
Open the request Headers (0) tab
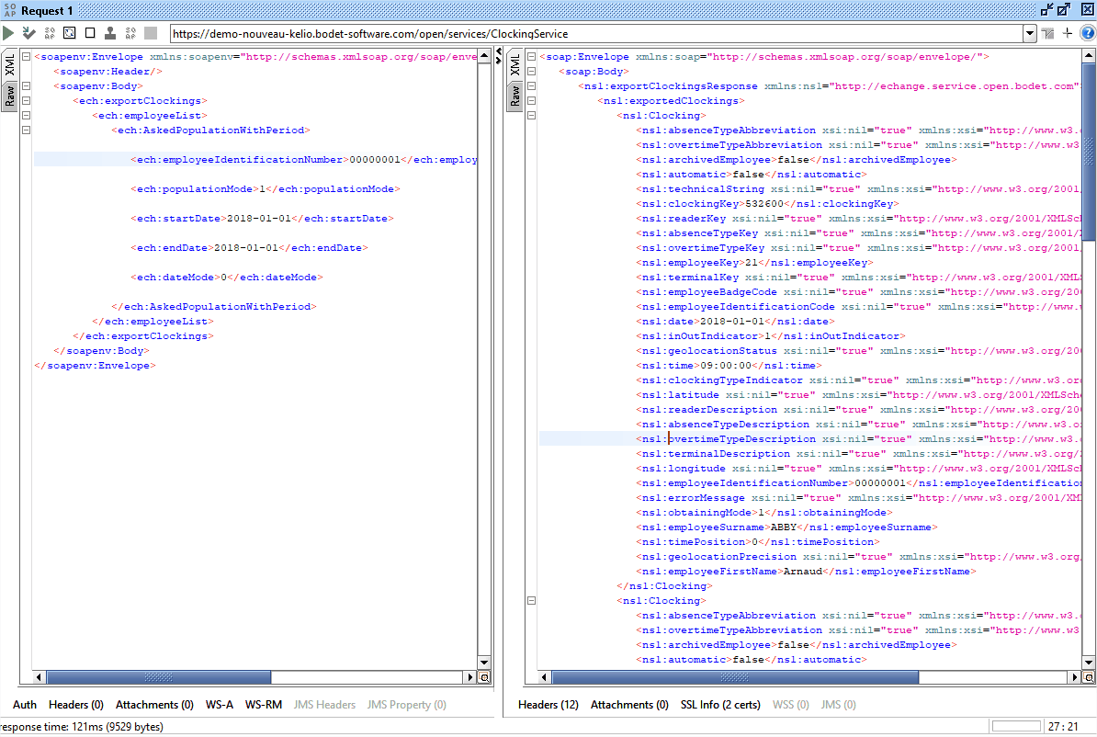[76, 705]
